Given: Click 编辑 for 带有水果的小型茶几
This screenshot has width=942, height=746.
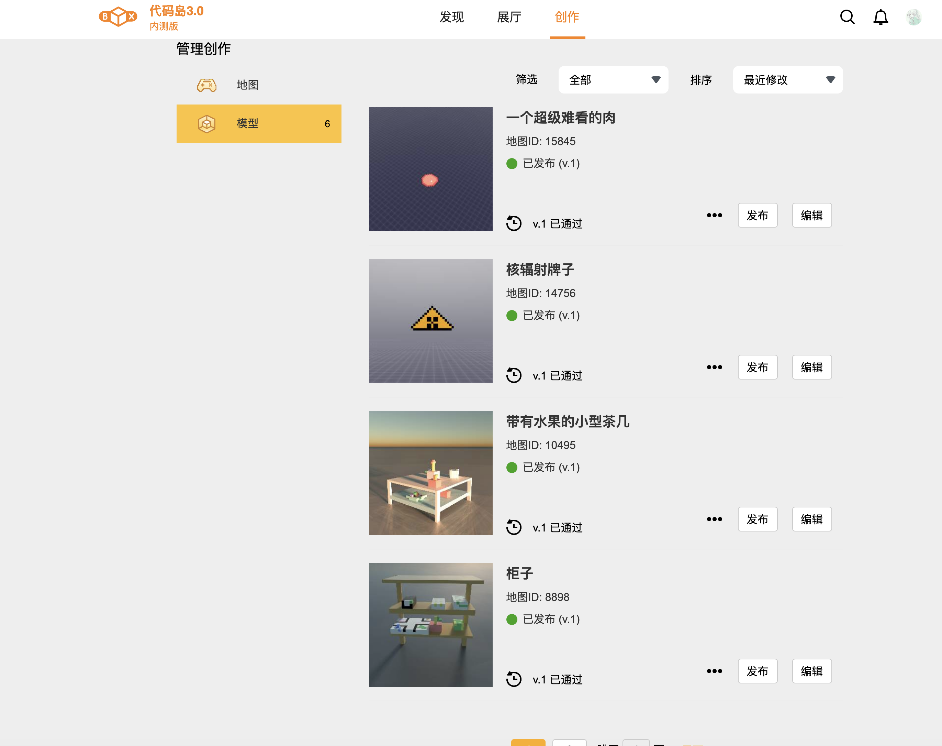Looking at the screenshot, I should (x=812, y=519).
